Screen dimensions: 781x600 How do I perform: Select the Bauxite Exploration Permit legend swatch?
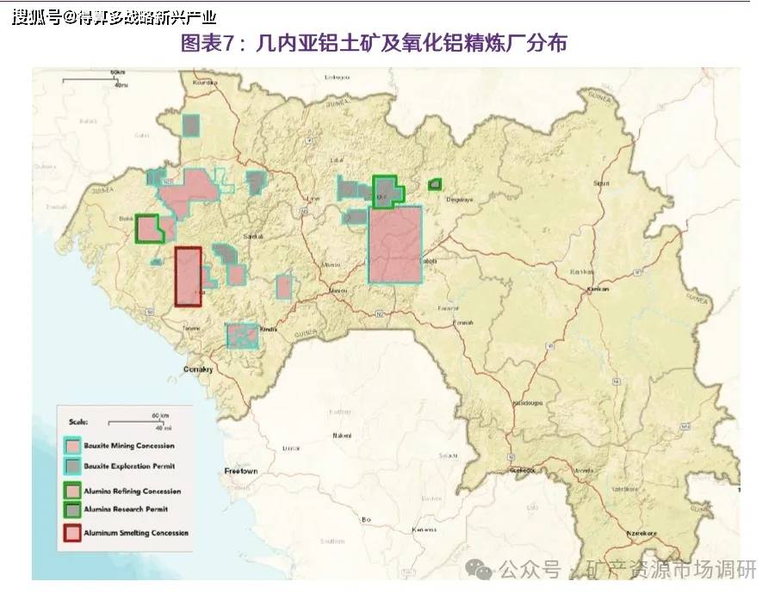point(73,466)
